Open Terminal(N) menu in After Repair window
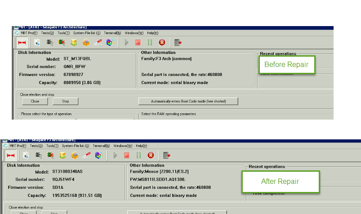 click(x=101, y=146)
